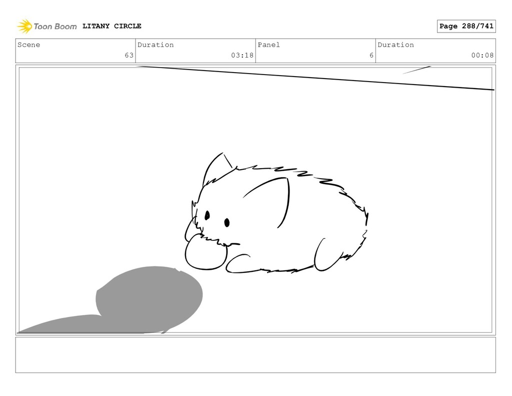Click the diagonal line at panel top
512x396 pixels.
tap(315, 78)
